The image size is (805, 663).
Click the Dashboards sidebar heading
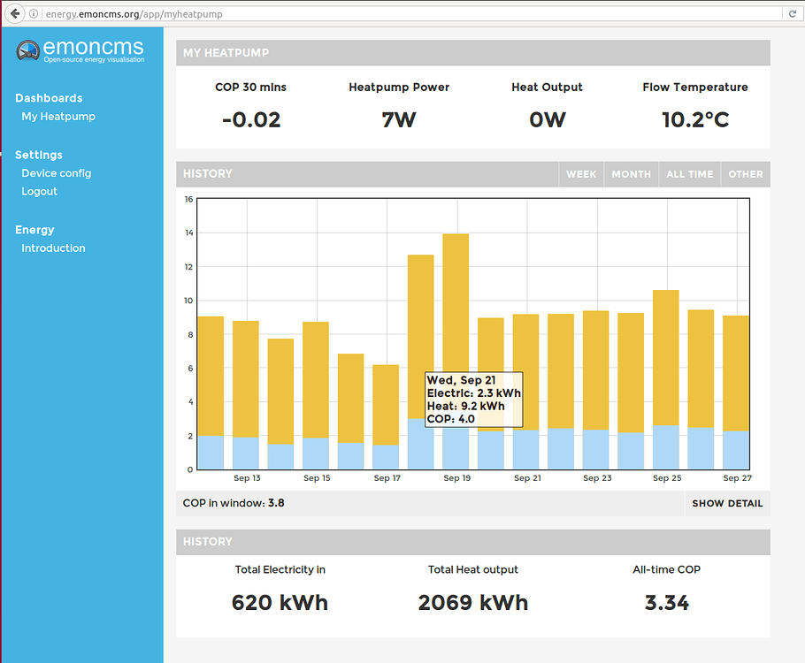tap(49, 97)
